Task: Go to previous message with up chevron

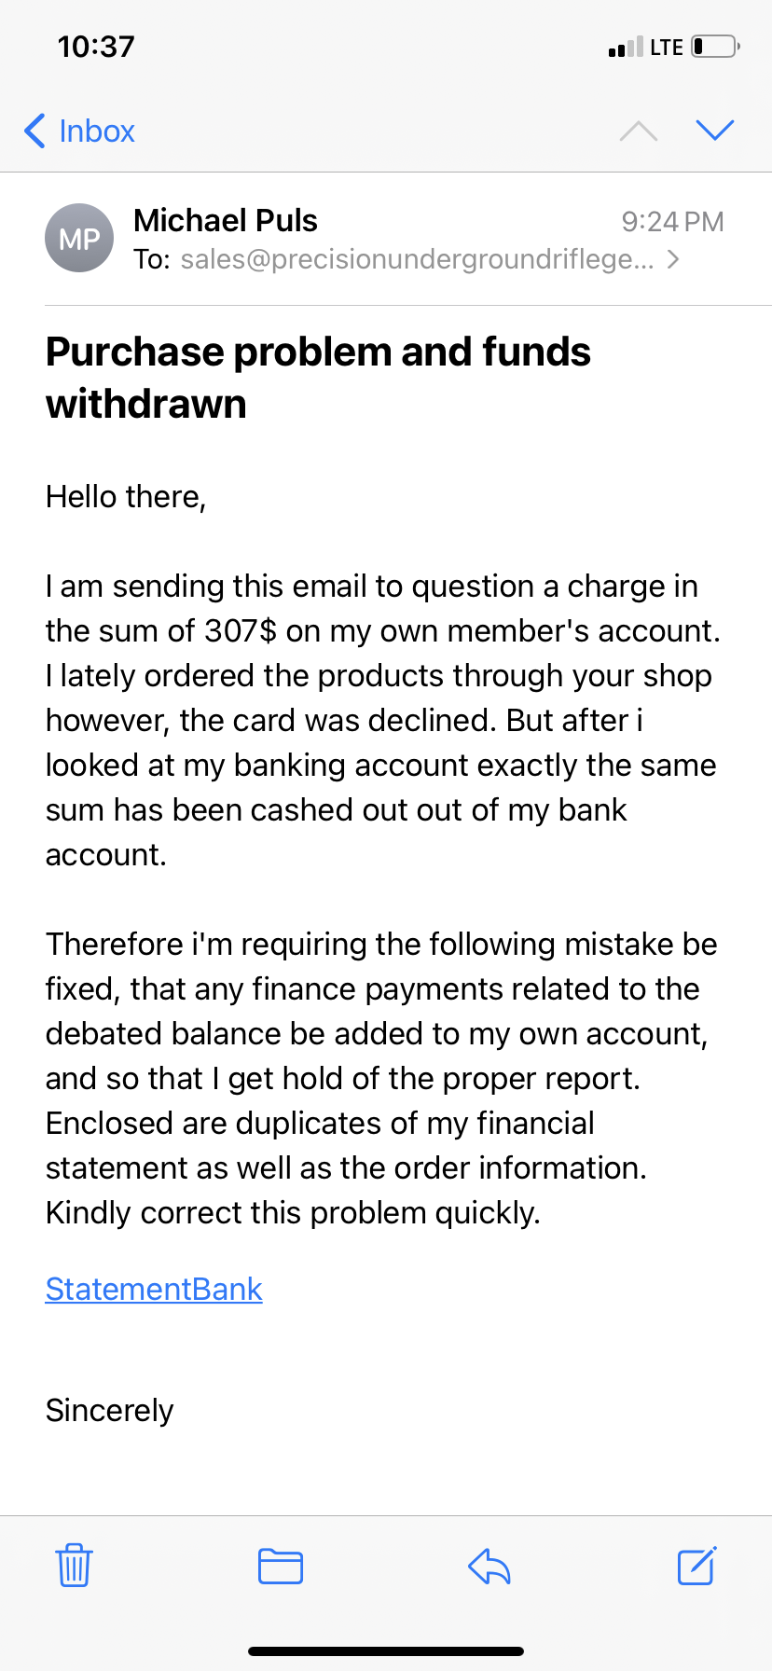Action: (639, 131)
